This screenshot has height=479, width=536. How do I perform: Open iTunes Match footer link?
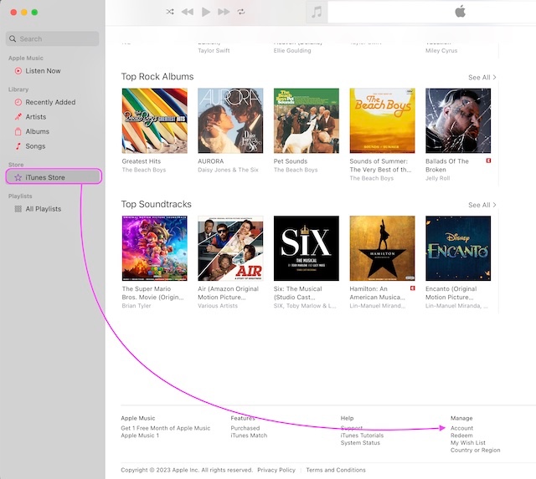tap(249, 436)
